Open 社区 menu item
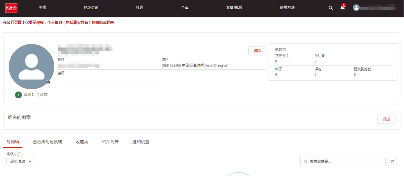This screenshot has height=176, width=404. [x=140, y=8]
